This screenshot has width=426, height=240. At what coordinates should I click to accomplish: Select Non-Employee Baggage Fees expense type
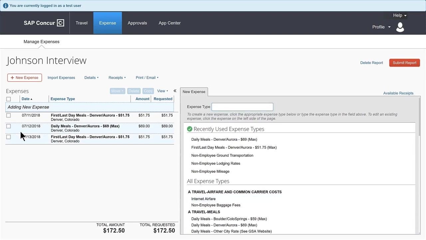(216, 205)
